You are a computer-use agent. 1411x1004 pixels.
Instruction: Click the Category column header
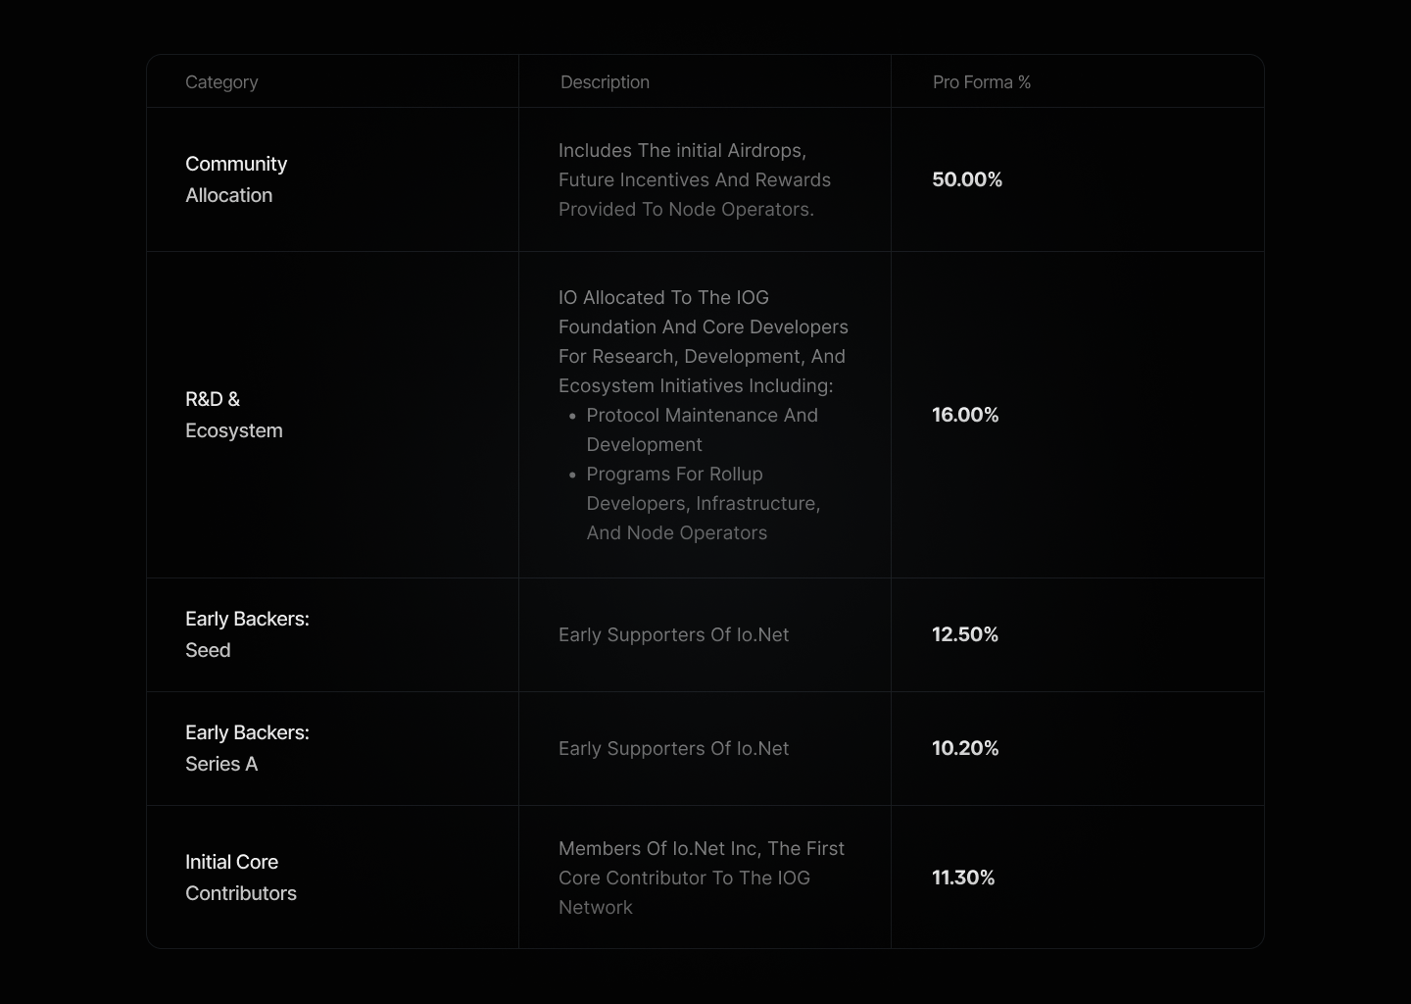[x=221, y=82]
